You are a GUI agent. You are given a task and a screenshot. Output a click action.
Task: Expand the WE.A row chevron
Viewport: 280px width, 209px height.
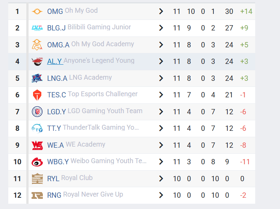(x=161, y=145)
